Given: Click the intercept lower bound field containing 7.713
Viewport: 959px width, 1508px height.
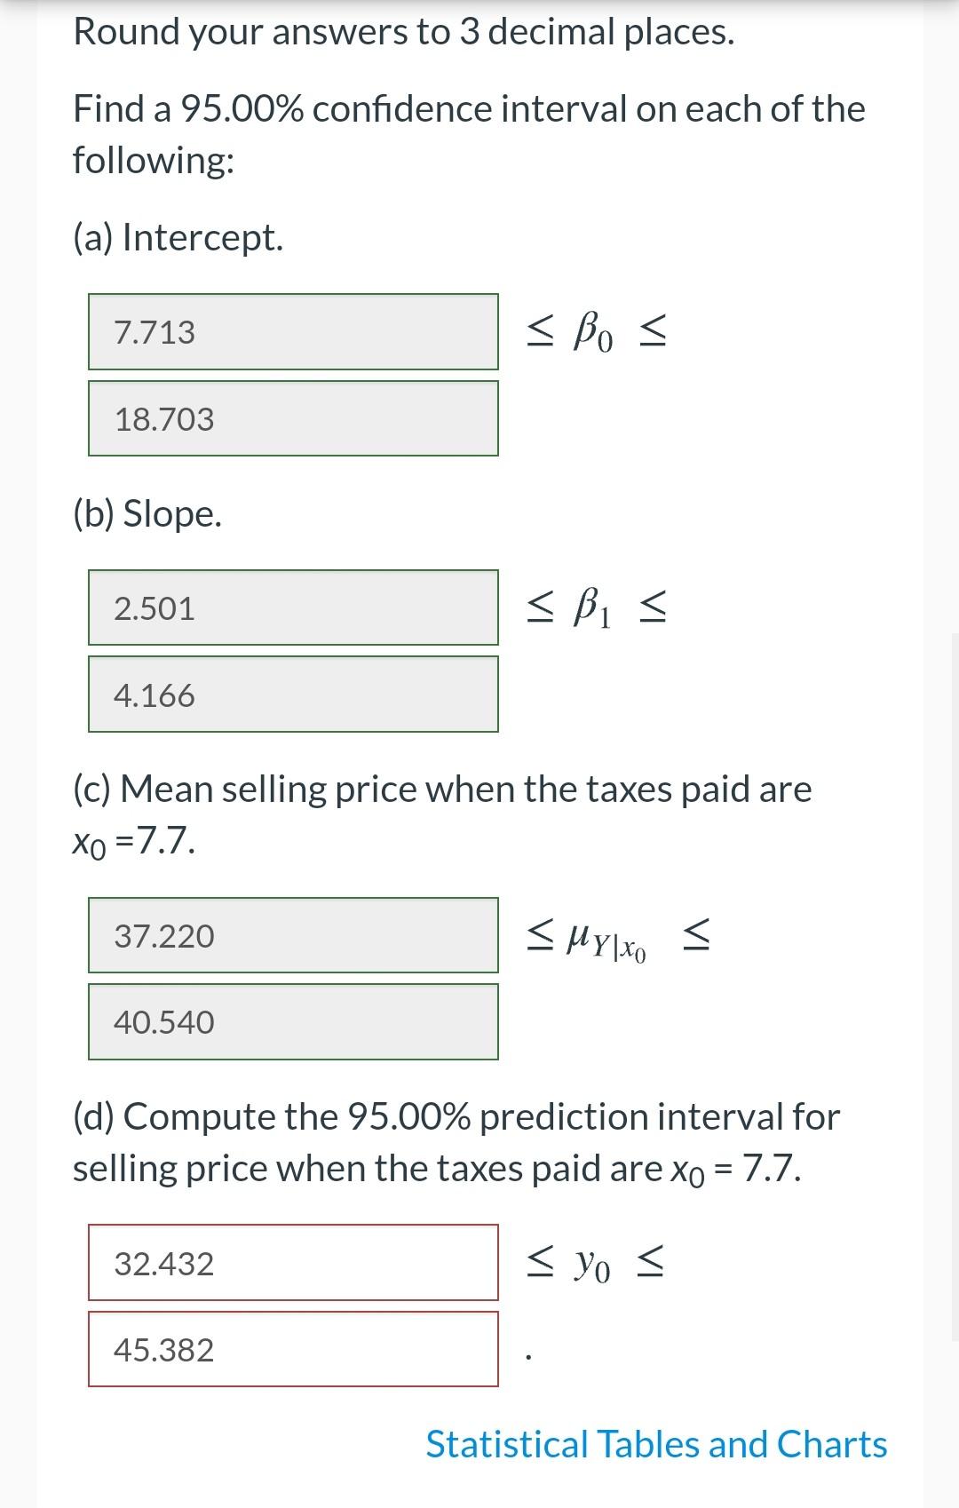Looking at the screenshot, I should pyautogui.click(x=293, y=330).
